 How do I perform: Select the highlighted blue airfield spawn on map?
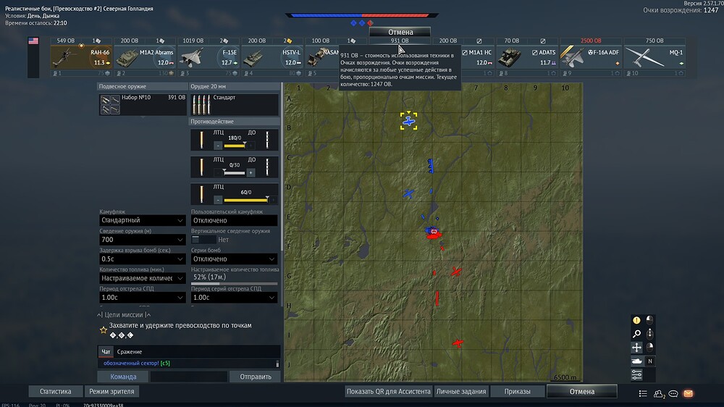coord(408,121)
